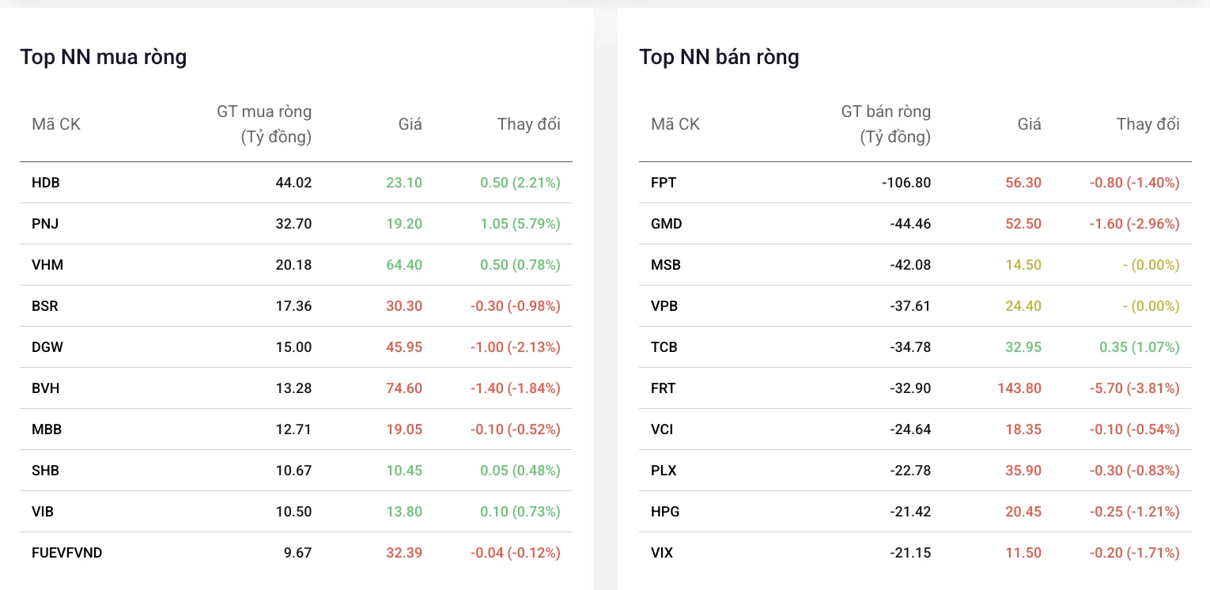Click the 11.50 price of VIX

(x=1023, y=553)
